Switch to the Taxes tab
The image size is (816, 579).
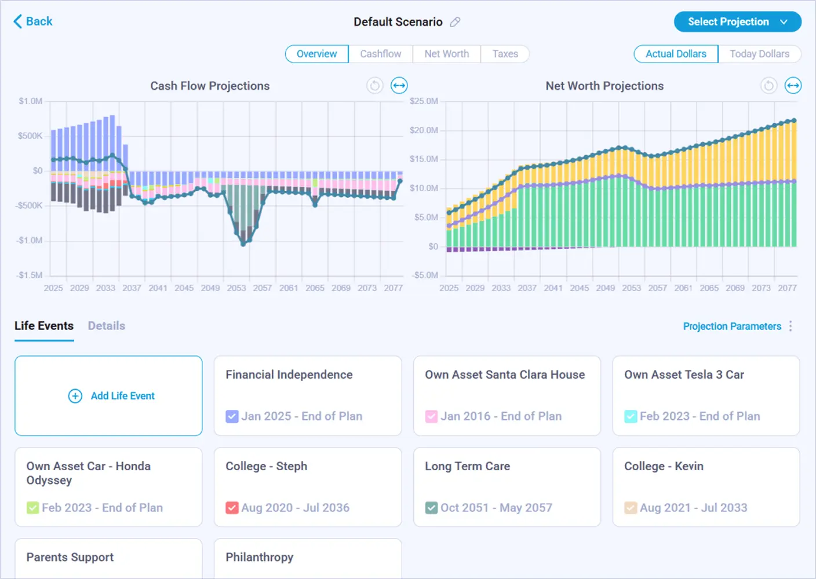point(505,54)
